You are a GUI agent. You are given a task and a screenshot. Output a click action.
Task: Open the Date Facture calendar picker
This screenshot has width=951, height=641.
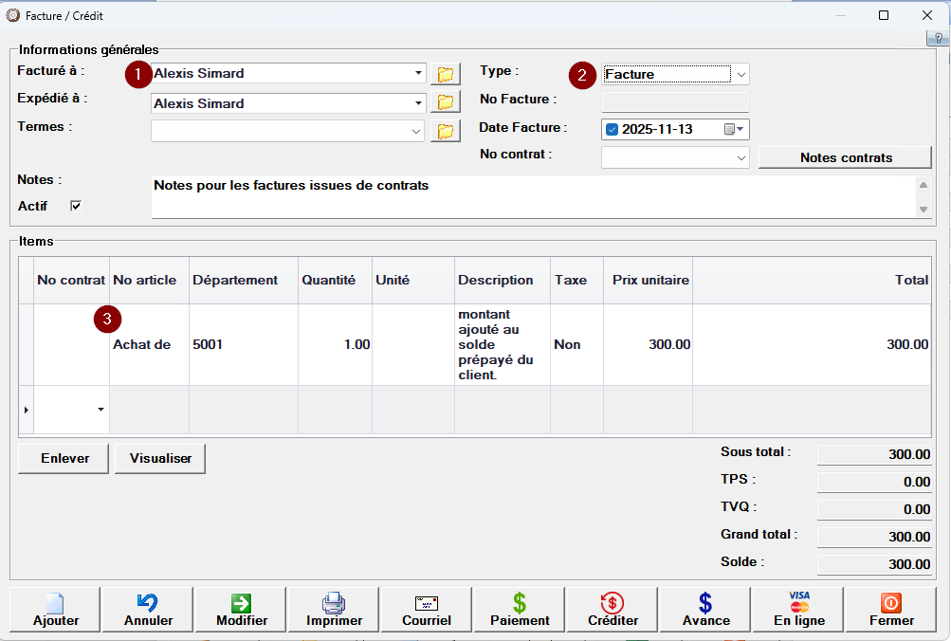pyautogui.click(x=734, y=130)
